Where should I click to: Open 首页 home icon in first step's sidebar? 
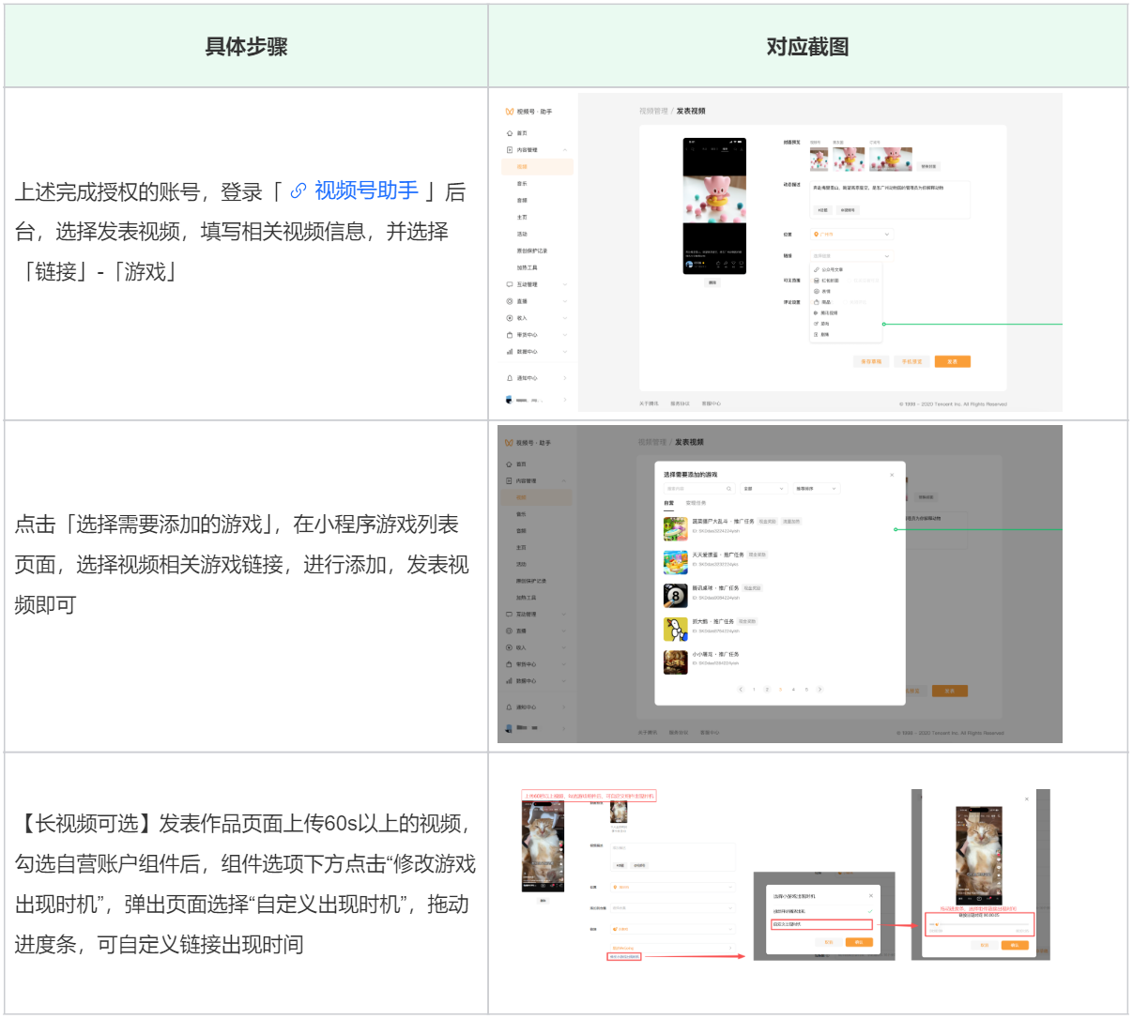tap(510, 133)
